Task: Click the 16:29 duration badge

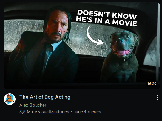Action: [x=152, y=84]
